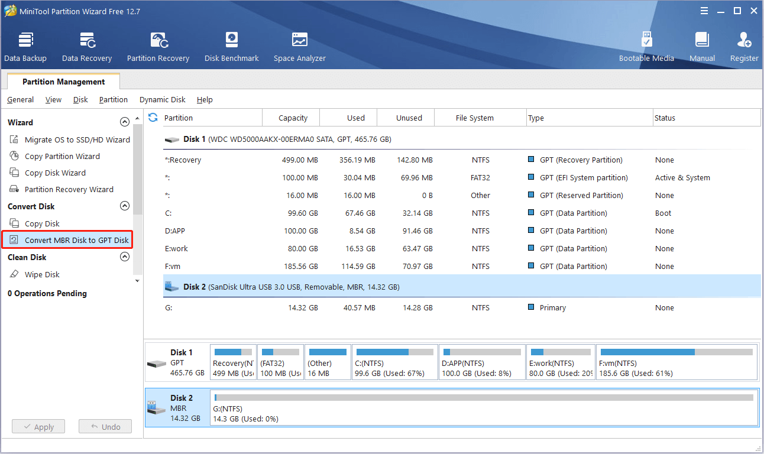Click the Copy Partition Wizard link

[x=62, y=156]
